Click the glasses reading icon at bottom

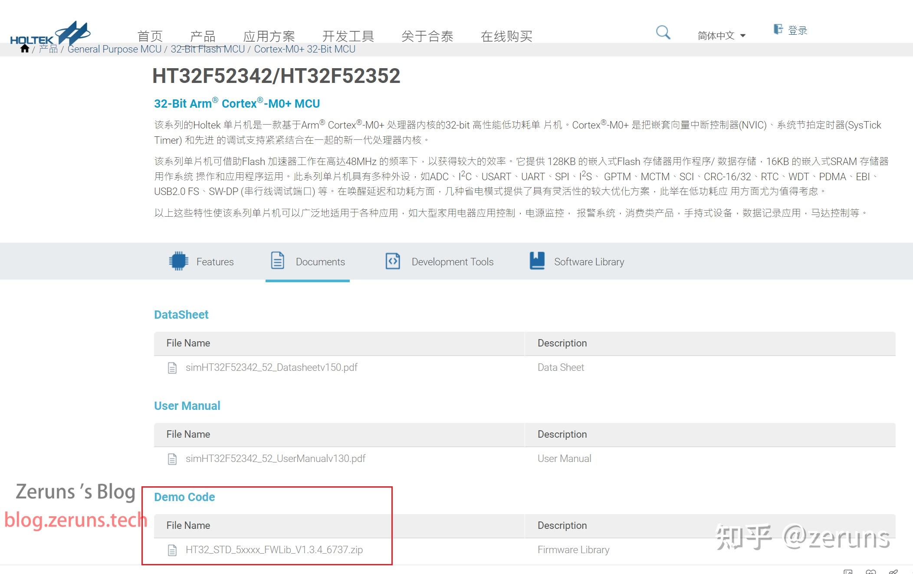(x=871, y=572)
